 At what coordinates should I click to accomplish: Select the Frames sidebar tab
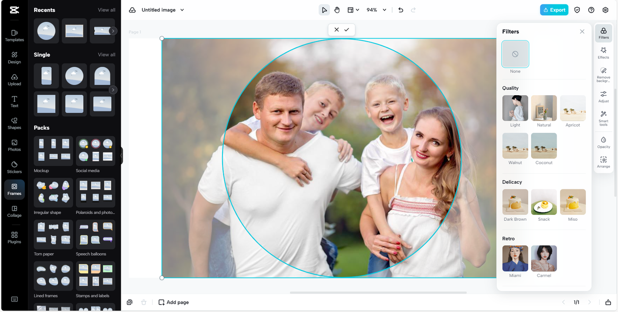(14, 189)
